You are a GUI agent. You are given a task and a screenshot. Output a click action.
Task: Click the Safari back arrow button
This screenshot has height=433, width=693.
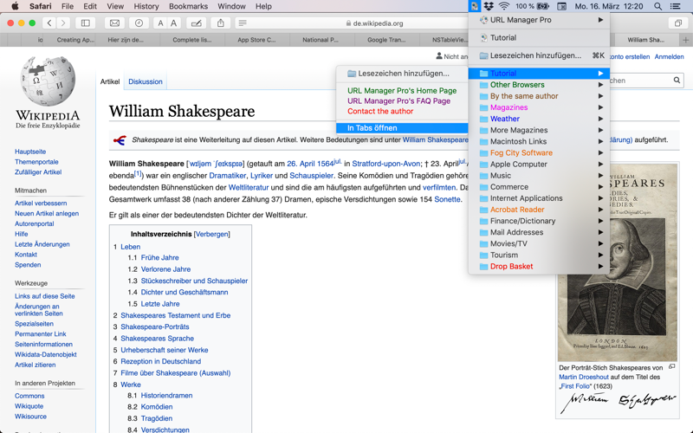pyautogui.click(x=49, y=23)
